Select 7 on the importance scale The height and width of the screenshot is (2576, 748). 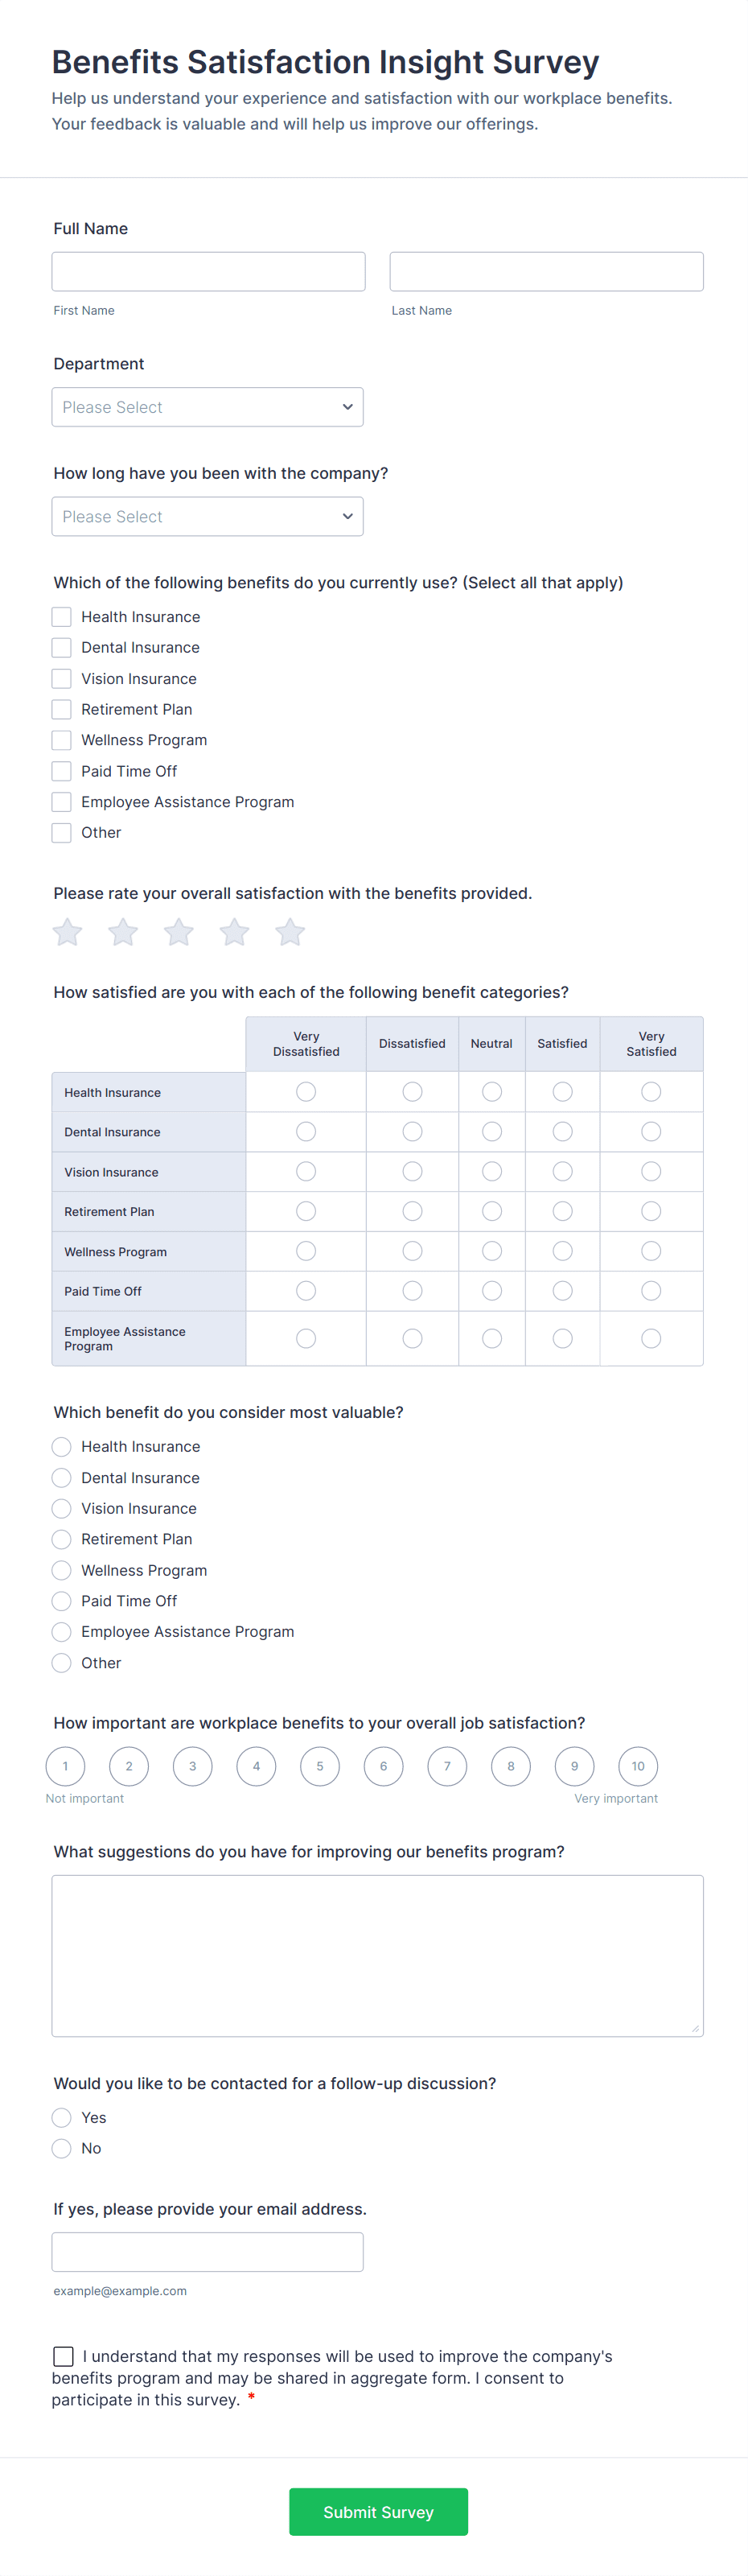point(447,1766)
